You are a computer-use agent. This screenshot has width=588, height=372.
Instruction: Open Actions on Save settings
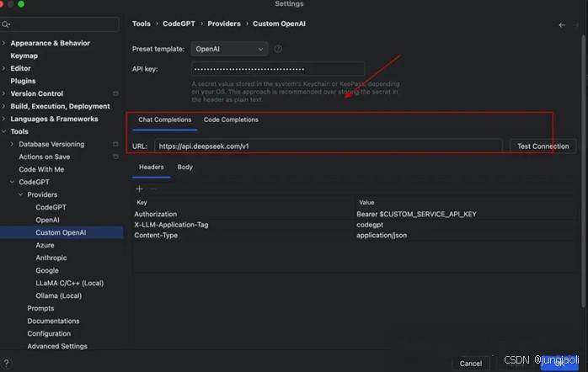click(45, 157)
